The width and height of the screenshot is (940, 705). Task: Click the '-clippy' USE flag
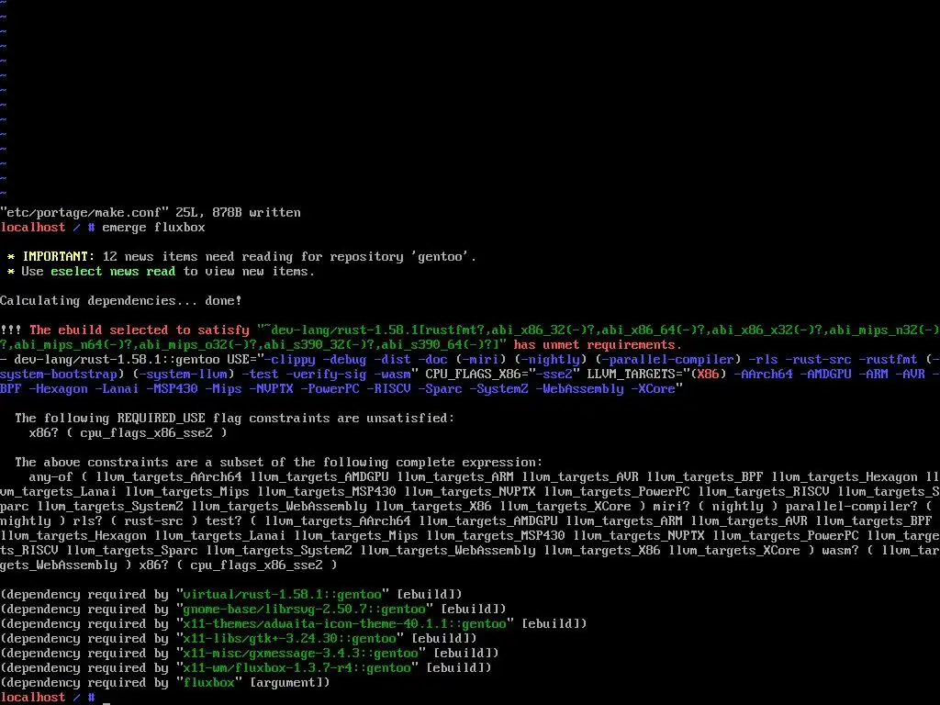click(289, 360)
